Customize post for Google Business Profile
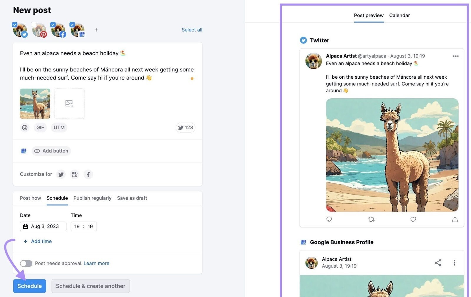471x297 pixels. [x=75, y=174]
